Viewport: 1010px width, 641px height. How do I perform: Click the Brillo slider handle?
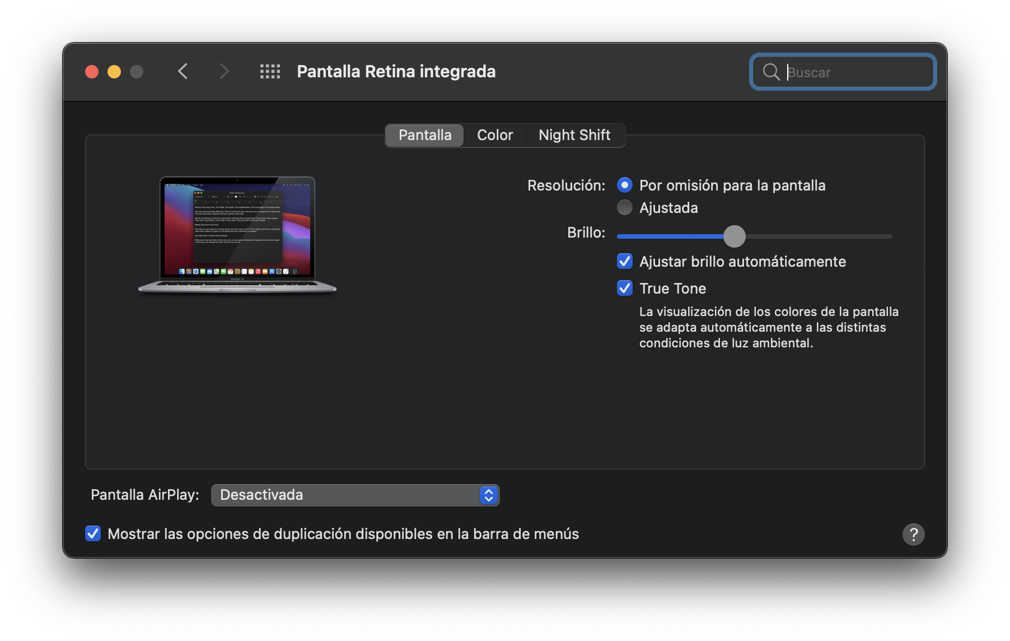(x=735, y=236)
